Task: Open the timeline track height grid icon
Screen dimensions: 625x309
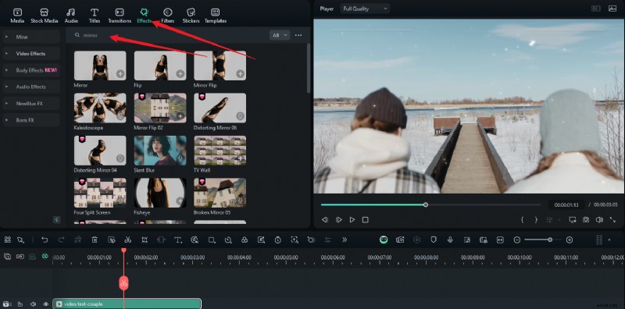Action: click(x=599, y=240)
